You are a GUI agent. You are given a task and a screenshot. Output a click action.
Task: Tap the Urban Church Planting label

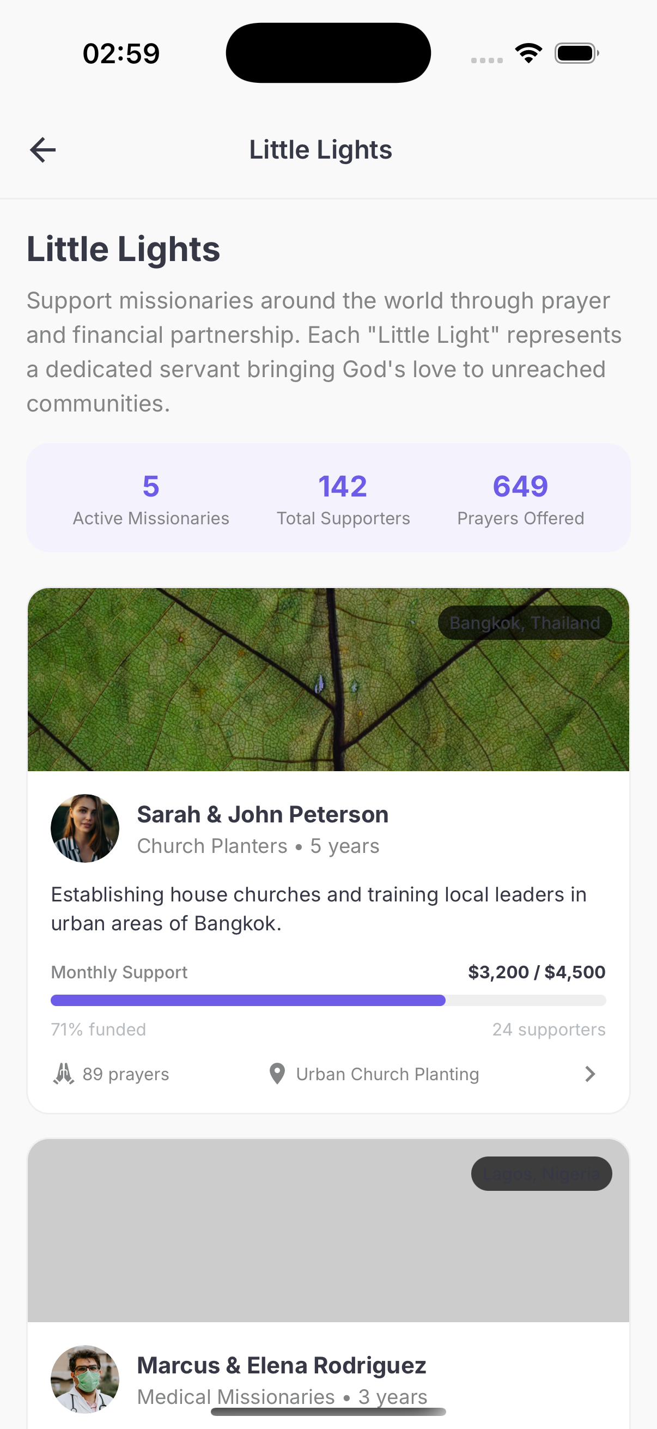tap(387, 1074)
